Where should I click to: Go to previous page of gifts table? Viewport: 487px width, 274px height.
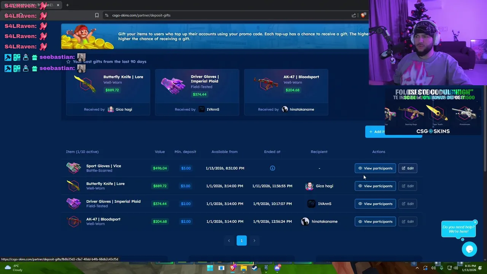(229, 241)
